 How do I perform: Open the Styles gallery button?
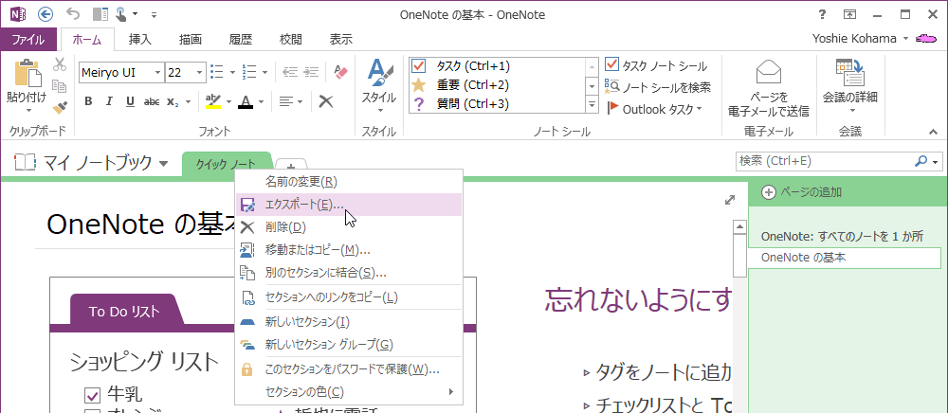379,86
